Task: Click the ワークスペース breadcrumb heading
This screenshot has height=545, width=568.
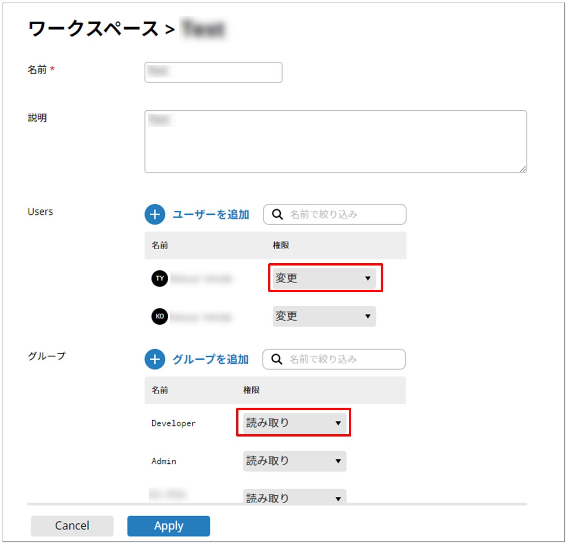Action: tap(93, 29)
